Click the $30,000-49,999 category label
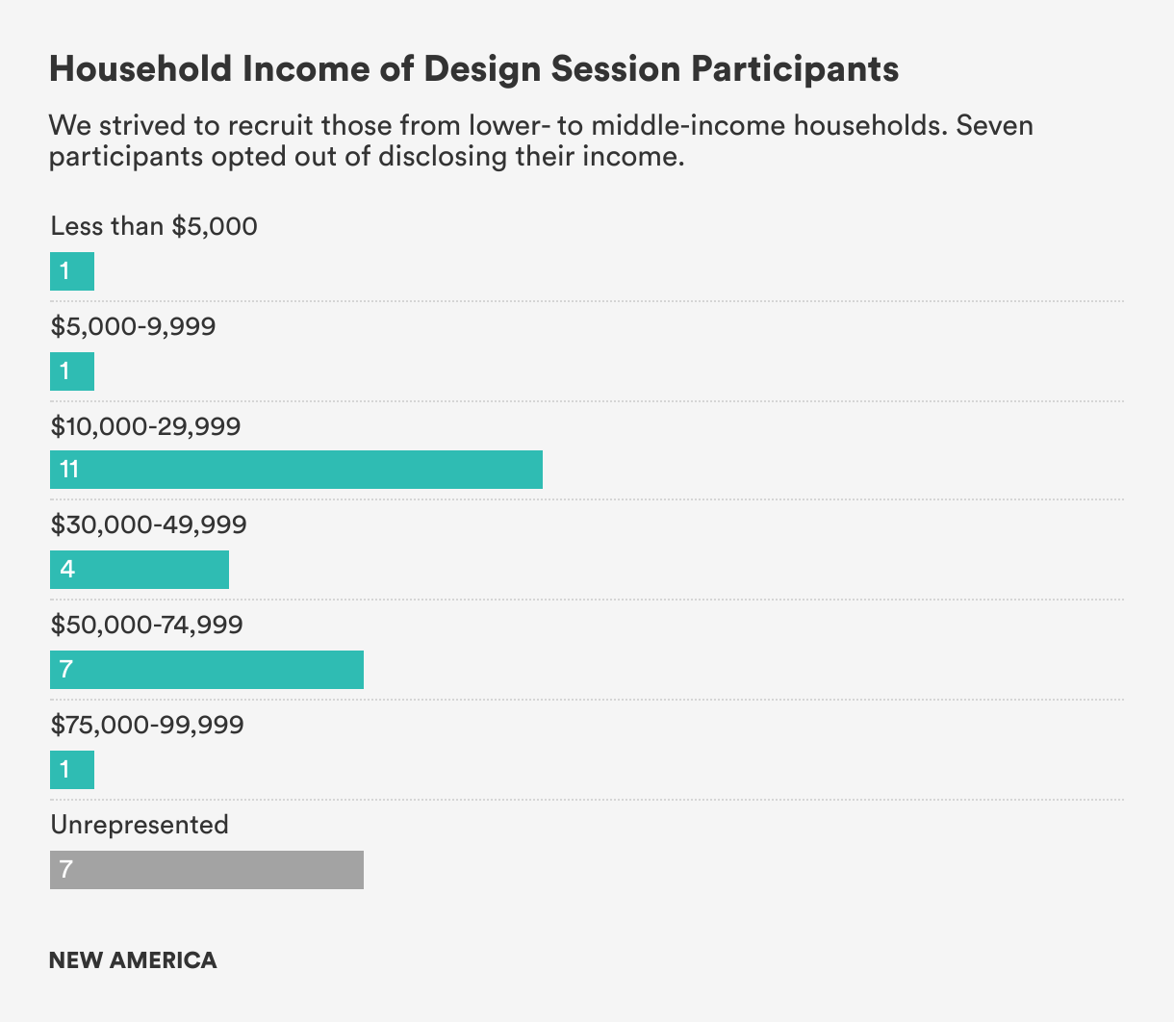Image resolution: width=1174 pixels, height=1022 pixels. 148,525
